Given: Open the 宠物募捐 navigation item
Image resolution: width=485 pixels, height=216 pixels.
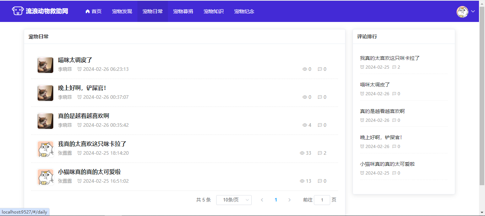Looking at the screenshot, I should coord(183,11).
